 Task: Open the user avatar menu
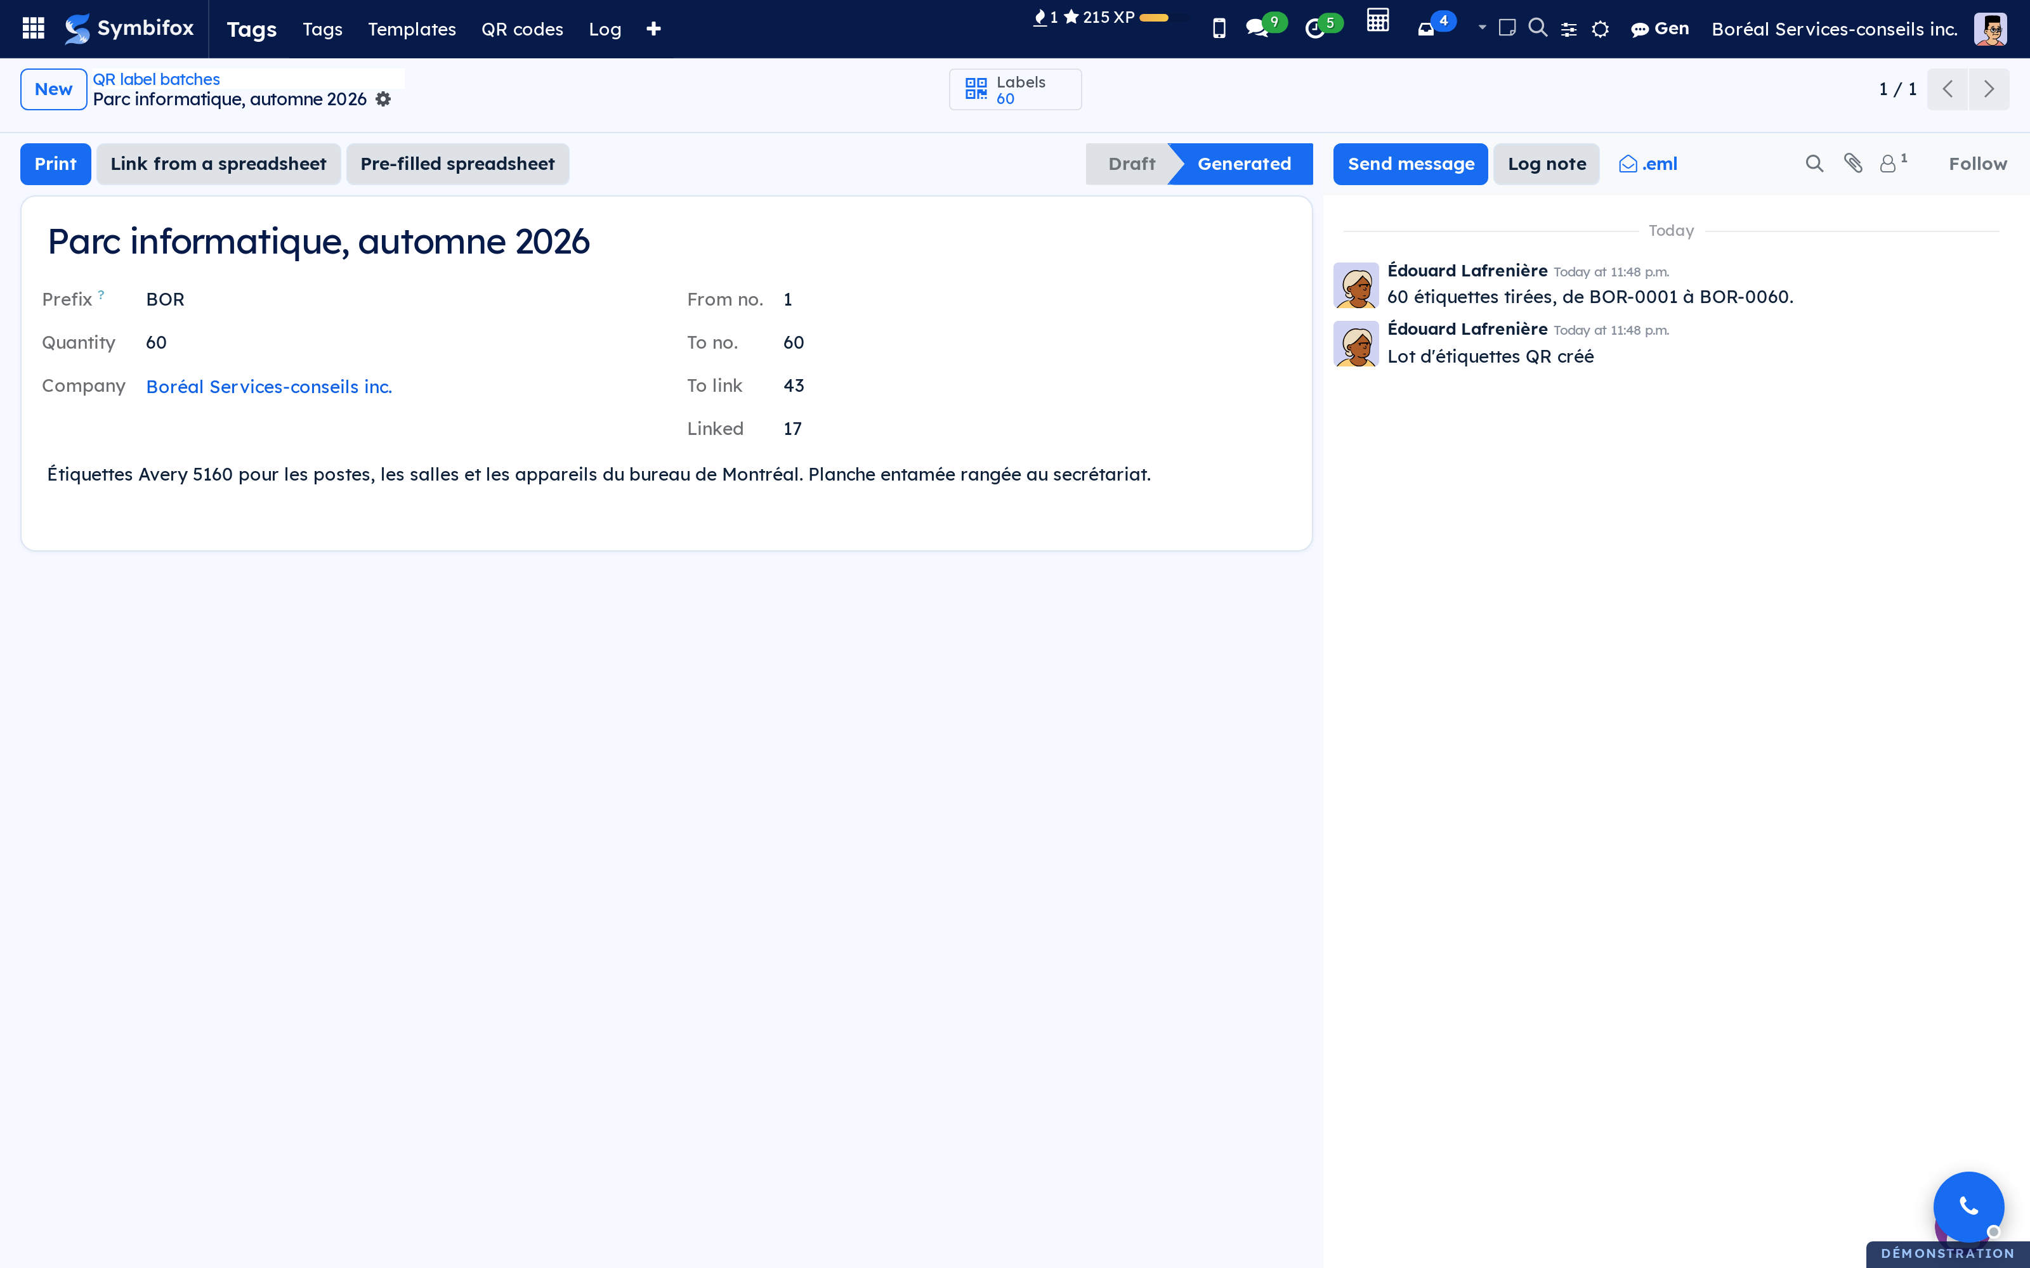(1990, 29)
